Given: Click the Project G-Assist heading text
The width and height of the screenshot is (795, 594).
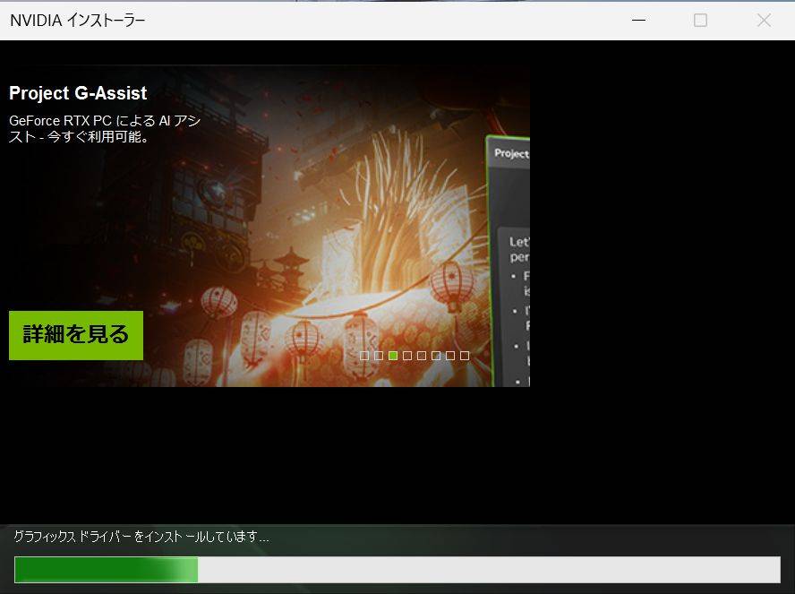Looking at the screenshot, I should [x=78, y=93].
